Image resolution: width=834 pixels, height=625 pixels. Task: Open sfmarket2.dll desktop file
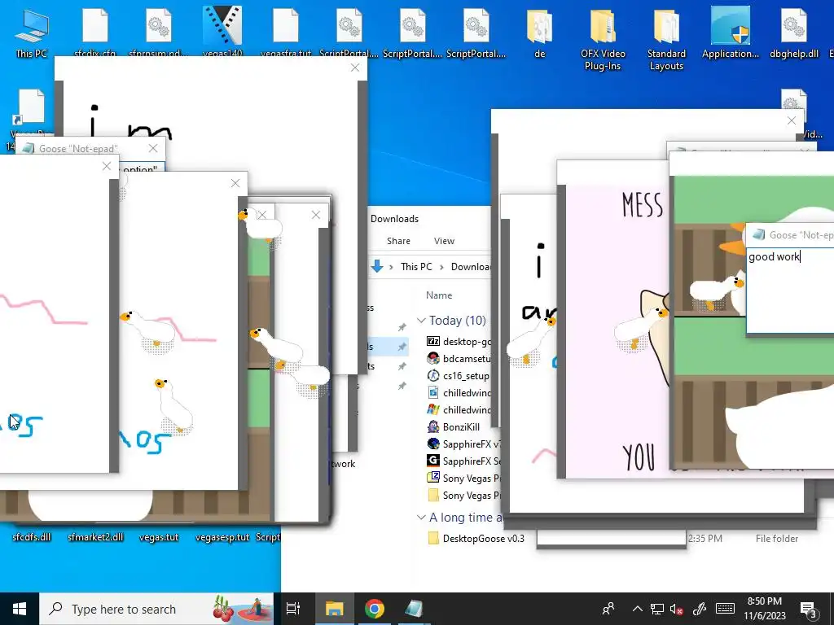[95, 537]
